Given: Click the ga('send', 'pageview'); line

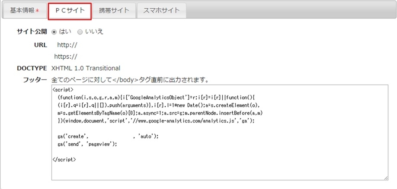Looking at the screenshot, I should [87, 144].
